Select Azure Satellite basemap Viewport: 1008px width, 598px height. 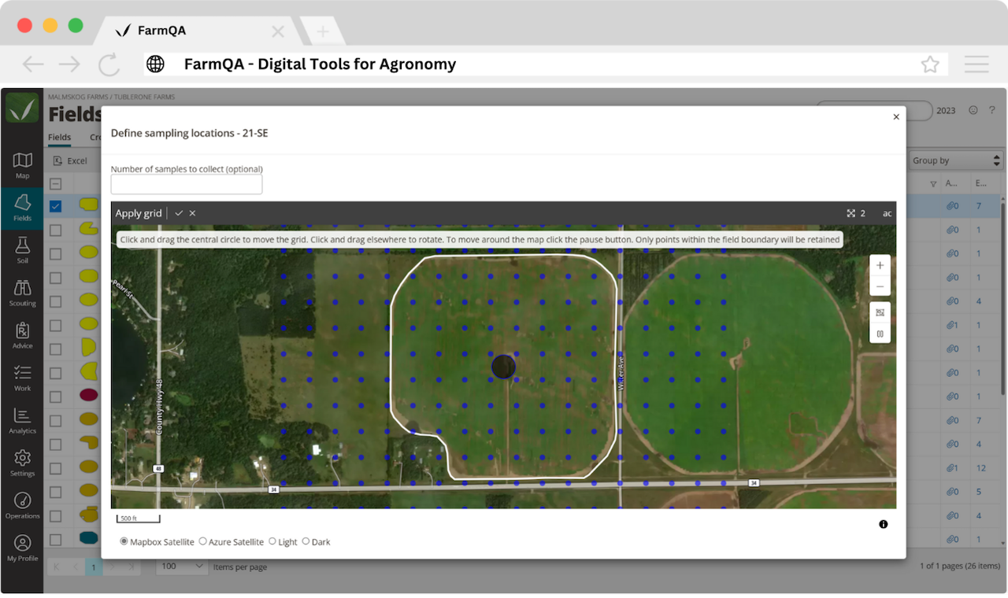[202, 541]
